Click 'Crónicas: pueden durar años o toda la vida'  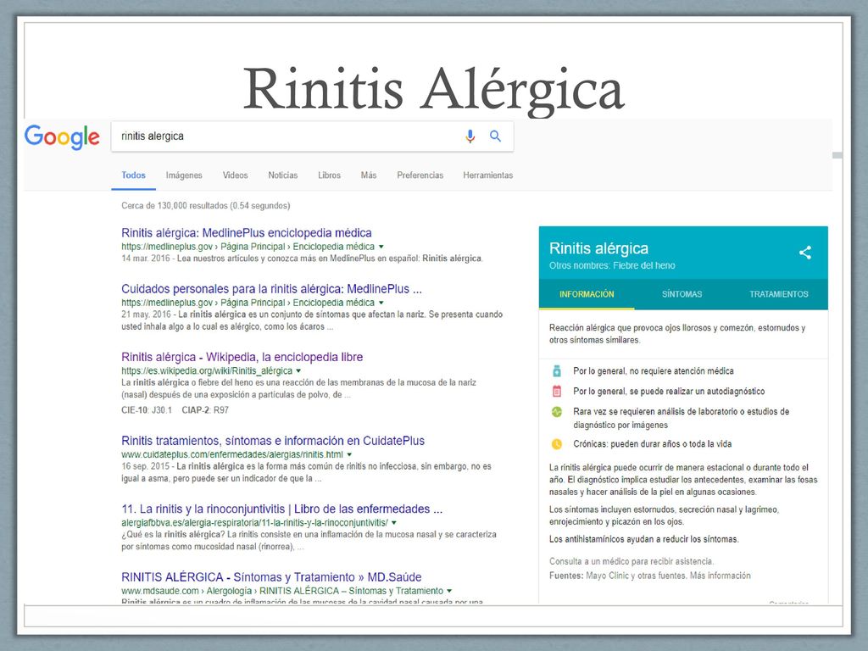coord(652,444)
